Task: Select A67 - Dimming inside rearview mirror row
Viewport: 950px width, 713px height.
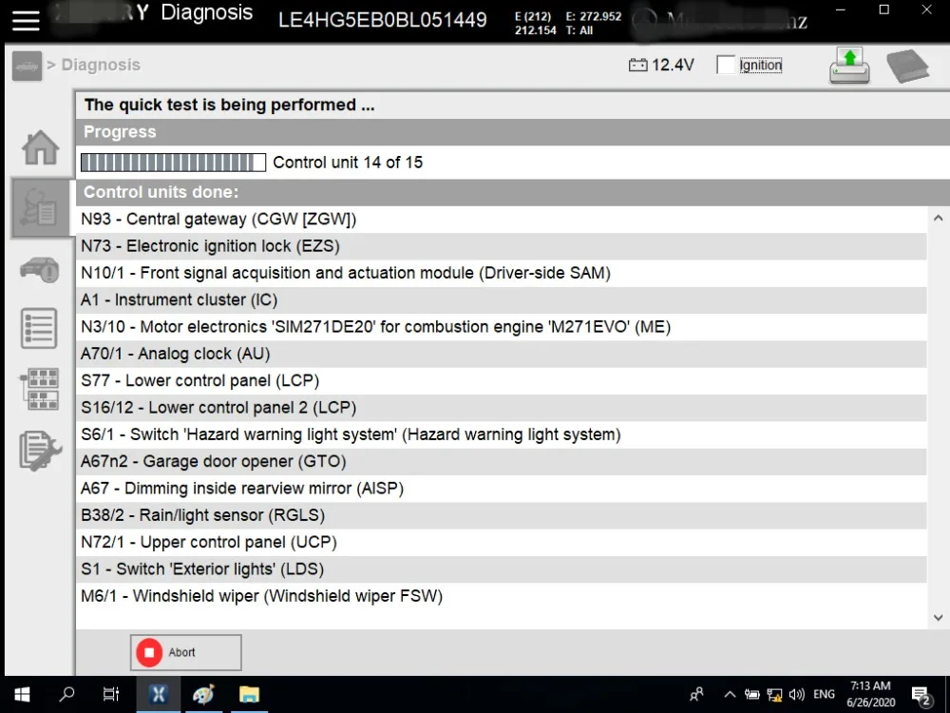Action: [502, 488]
